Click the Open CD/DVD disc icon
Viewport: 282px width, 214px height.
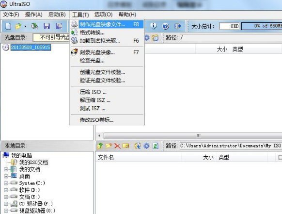tap(34, 26)
